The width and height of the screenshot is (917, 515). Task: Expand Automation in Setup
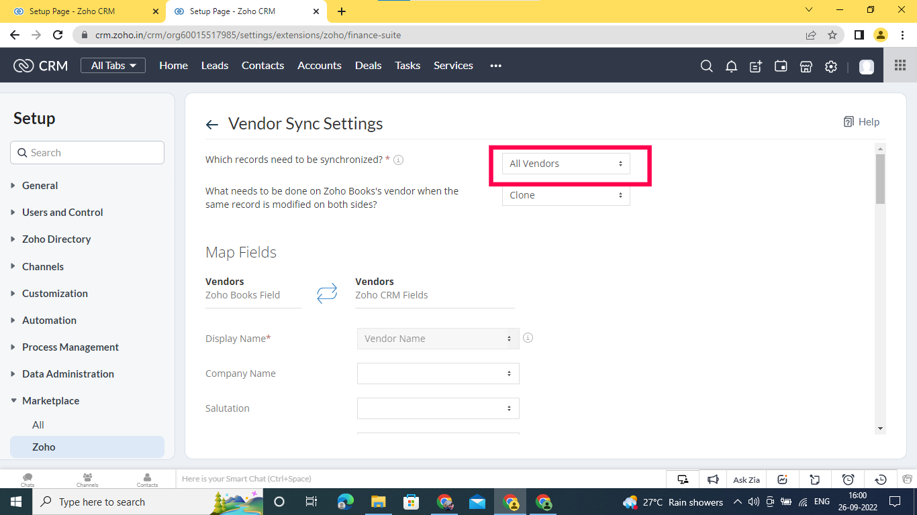(x=49, y=320)
